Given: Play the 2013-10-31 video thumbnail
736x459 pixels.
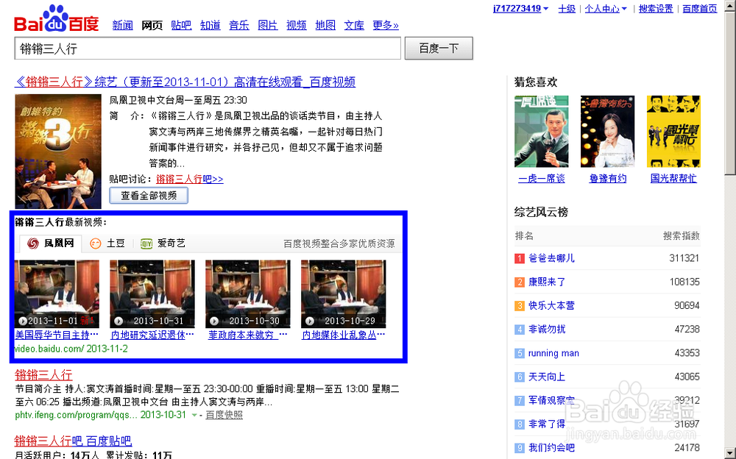Looking at the screenshot, I should click(152, 293).
